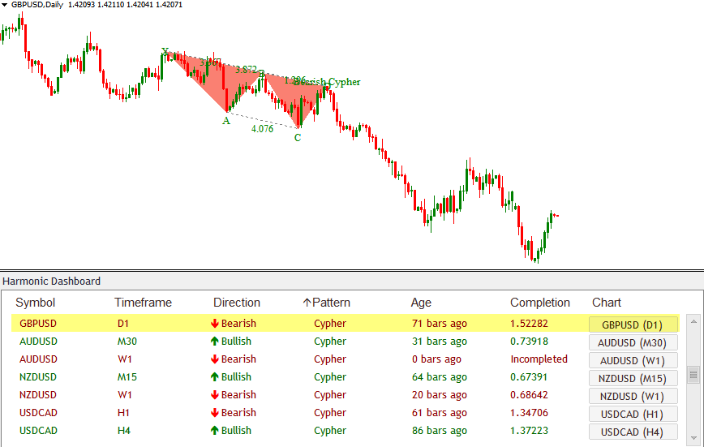Click the bearish arrow in NZDUSD W1 row
Viewport: 704px width, 447px height.
tap(214, 395)
